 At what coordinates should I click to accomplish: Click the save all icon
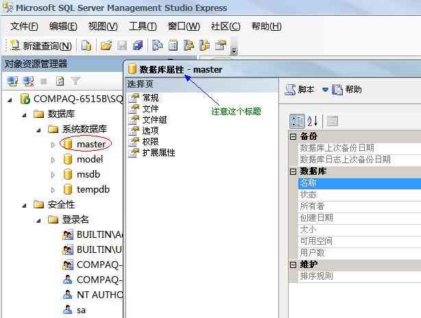pos(138,46)
